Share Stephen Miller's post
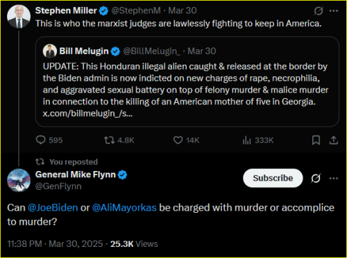The image size is (347, 258). click(334, 140)
